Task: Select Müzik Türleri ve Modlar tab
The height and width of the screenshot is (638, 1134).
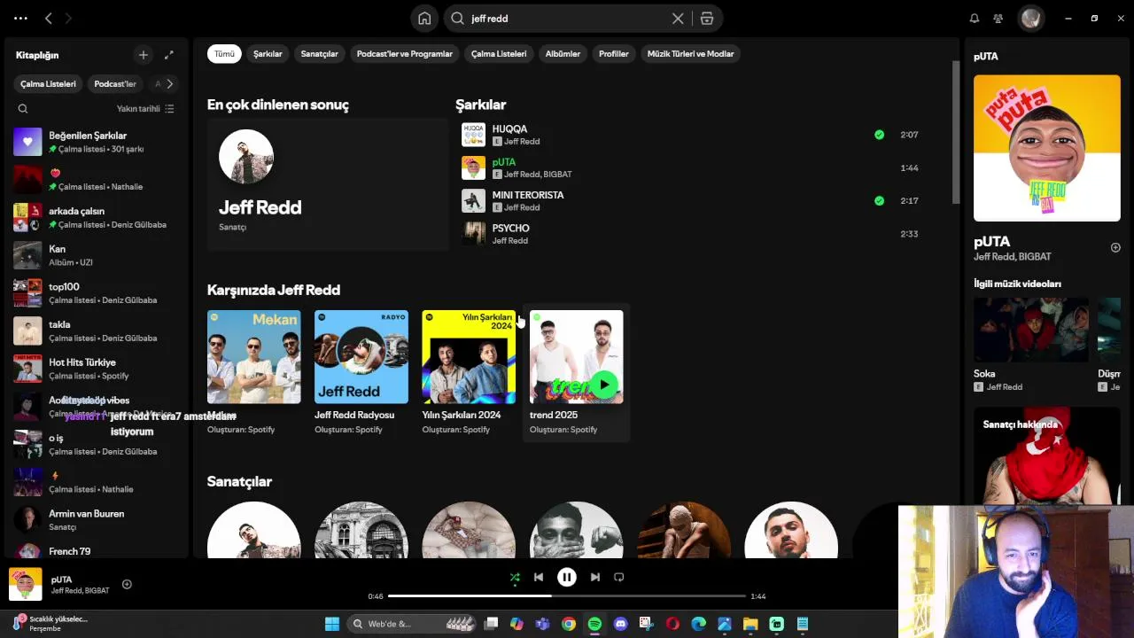Action: (x=690, y=54)
